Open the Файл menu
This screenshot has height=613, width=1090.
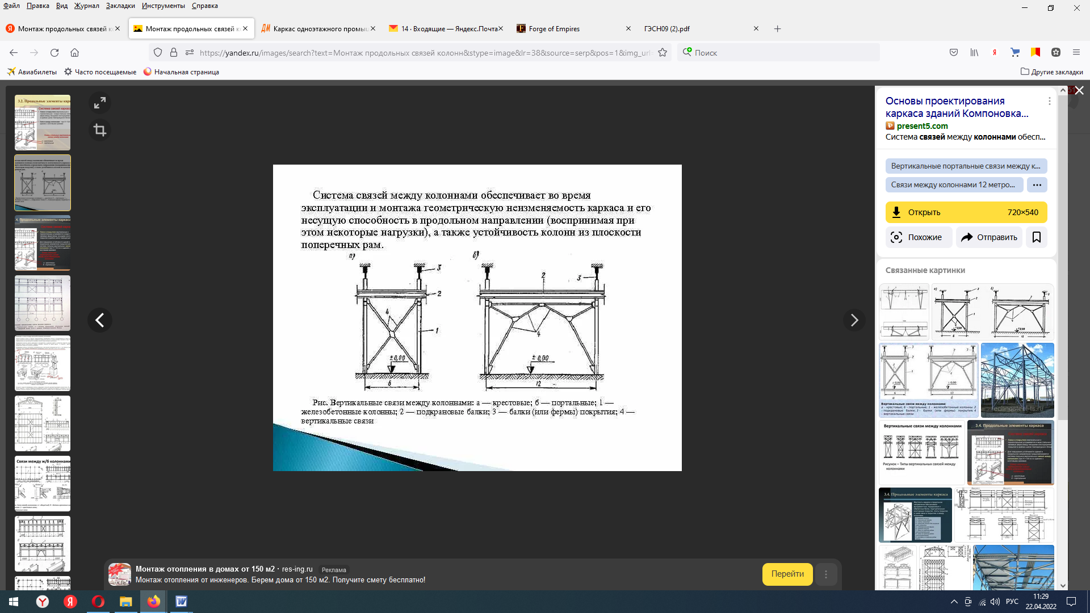tap(11, 6)
